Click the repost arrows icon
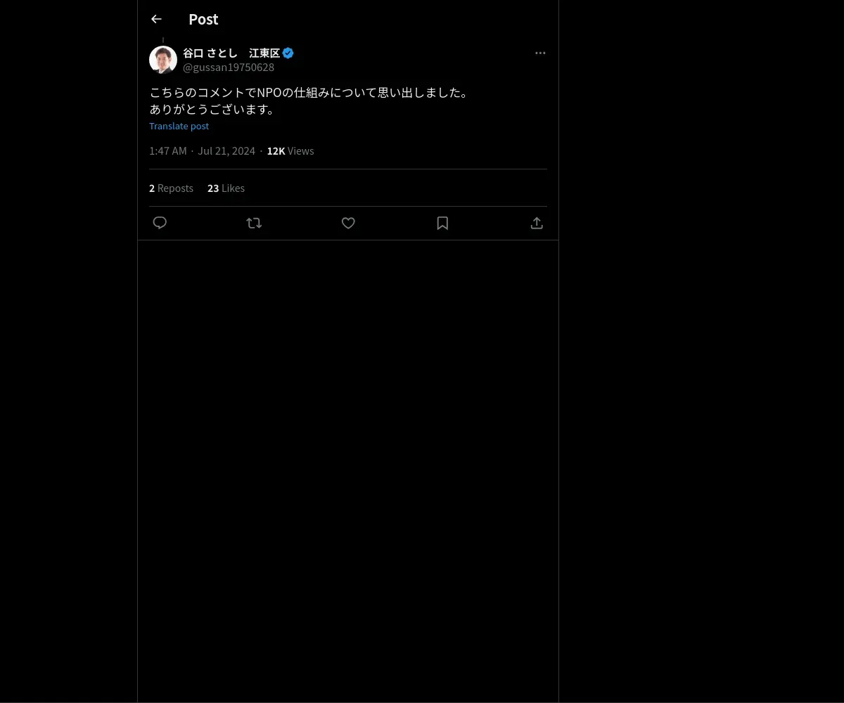Viewport: 844px width, 703px height. 254,223
